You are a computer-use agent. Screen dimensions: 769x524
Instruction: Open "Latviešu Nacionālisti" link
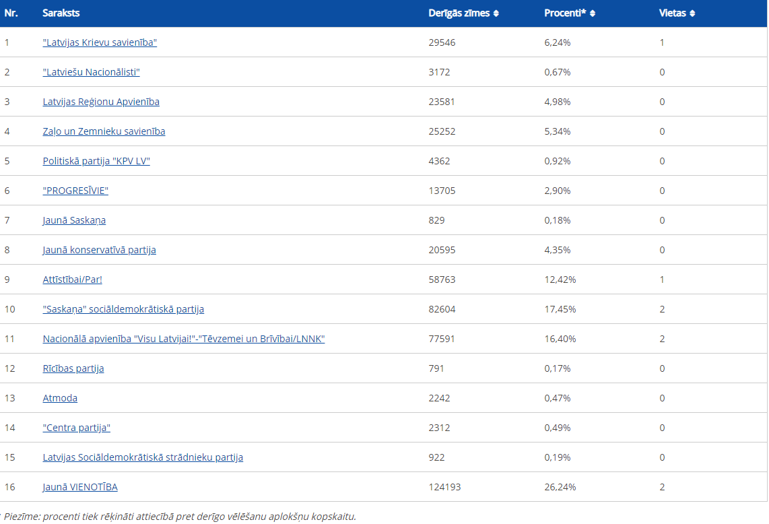tap(91, 72)
